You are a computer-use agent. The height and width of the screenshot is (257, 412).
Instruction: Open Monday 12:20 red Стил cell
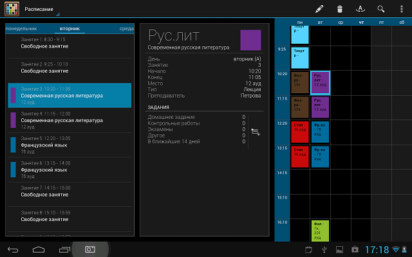point(300,132)
